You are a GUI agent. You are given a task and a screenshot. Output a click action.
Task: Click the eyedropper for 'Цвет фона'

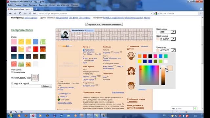tap(173, 50)
